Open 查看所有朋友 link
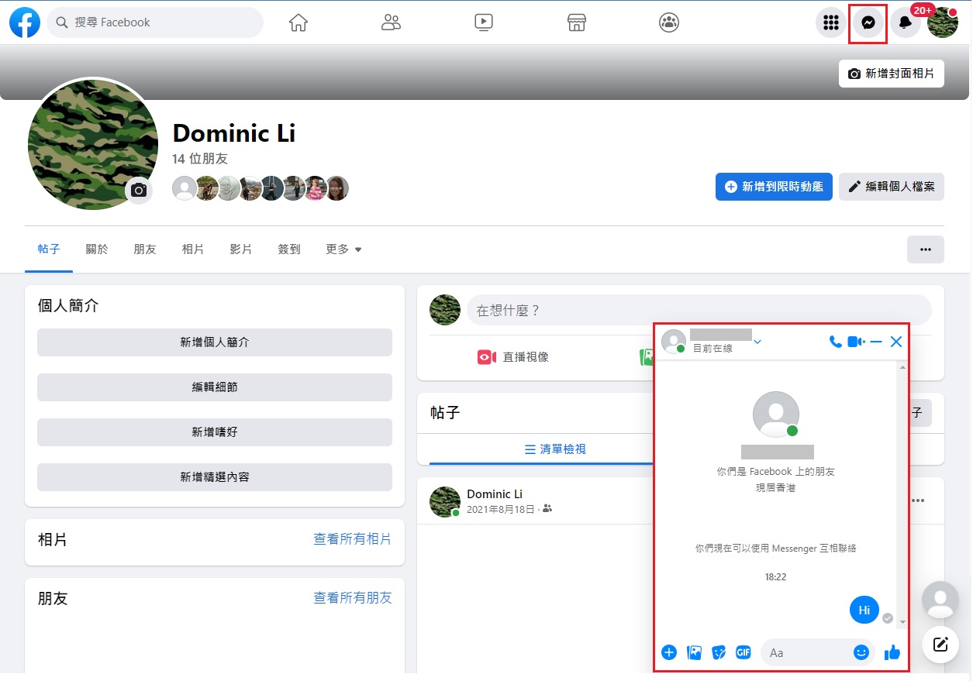The image size is (973, 681). coord(353,598)
